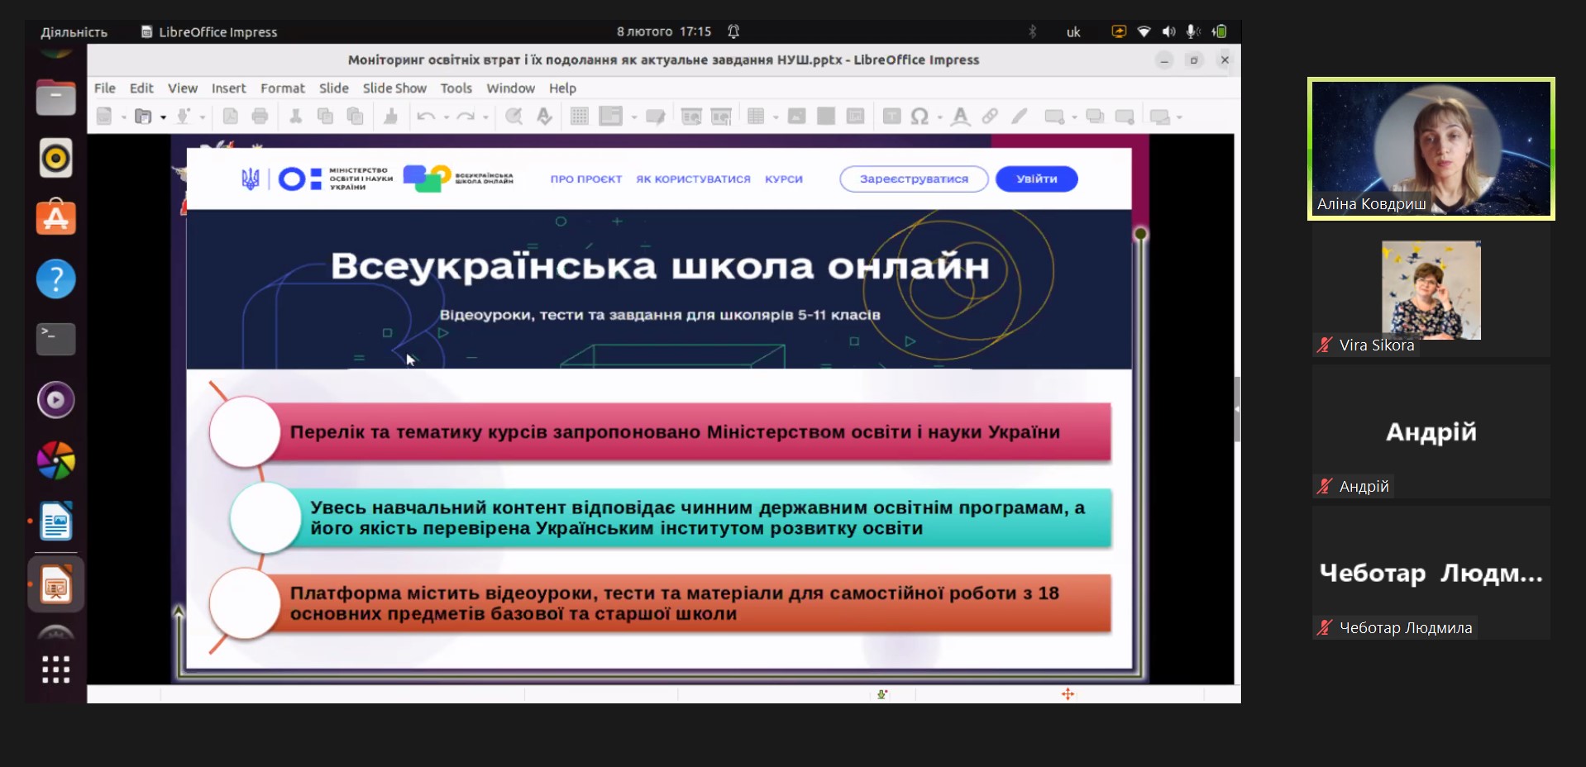Screen dimensions: 1586x767
Task: Expand the New Slide dropdown arrow
Action: click(x=1074, y=117)
